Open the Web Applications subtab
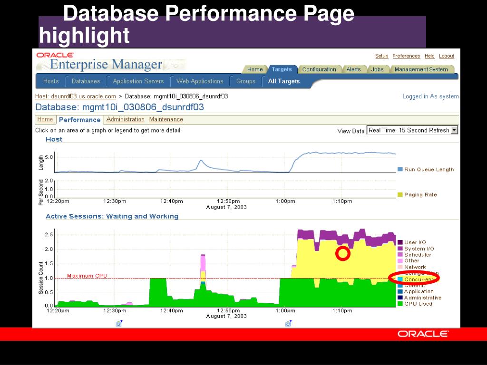This screenshot has height=365, width=487. coord(200,81)
